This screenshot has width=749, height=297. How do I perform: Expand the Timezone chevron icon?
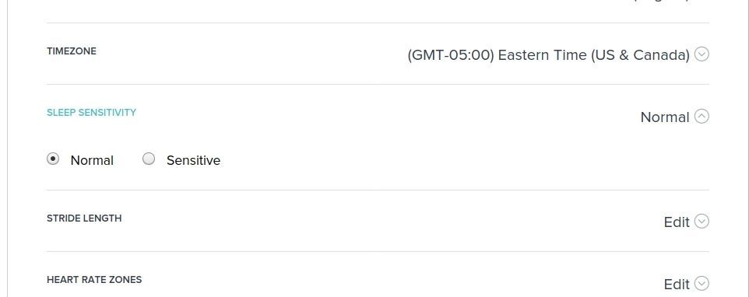click(x=702, y=55)
